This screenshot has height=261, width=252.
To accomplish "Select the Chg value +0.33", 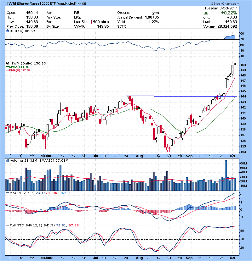I will (x=232, y=17).
